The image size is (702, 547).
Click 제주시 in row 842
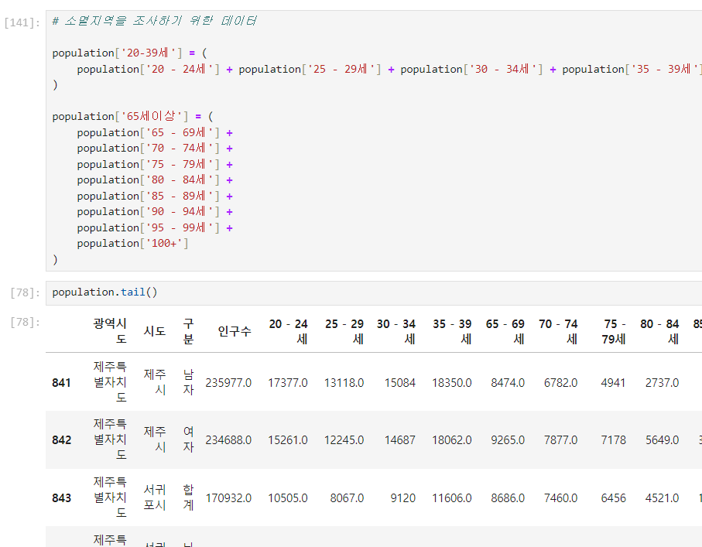coord(155,439)
